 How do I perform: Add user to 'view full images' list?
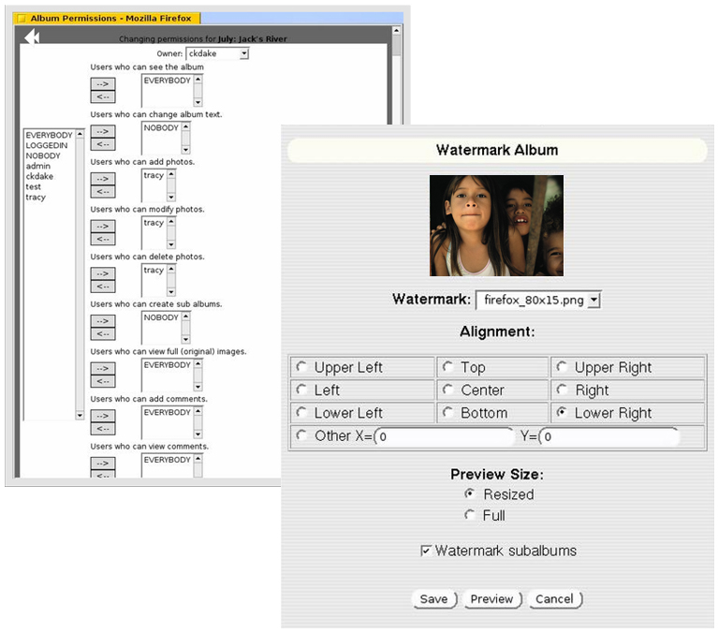[103, 368]
